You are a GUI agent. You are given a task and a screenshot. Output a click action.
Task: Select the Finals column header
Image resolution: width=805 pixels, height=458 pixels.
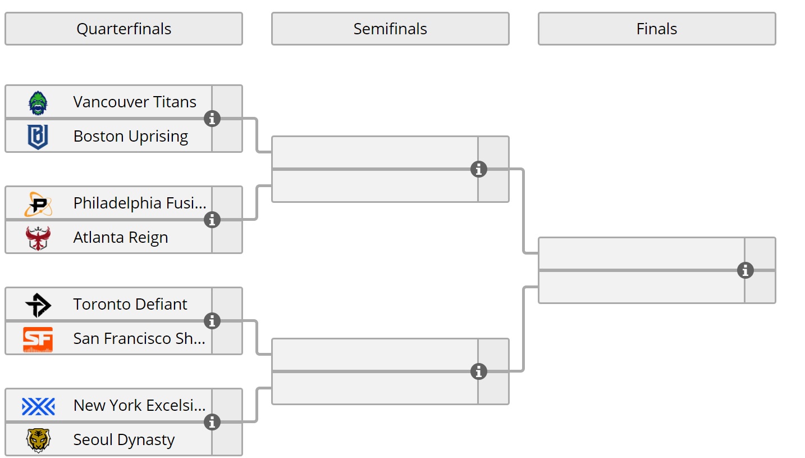click(x=657, y=29)
